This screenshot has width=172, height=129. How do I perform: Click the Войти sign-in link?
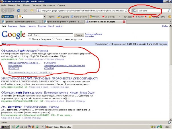pyautogui.click(x=165, y=26)
